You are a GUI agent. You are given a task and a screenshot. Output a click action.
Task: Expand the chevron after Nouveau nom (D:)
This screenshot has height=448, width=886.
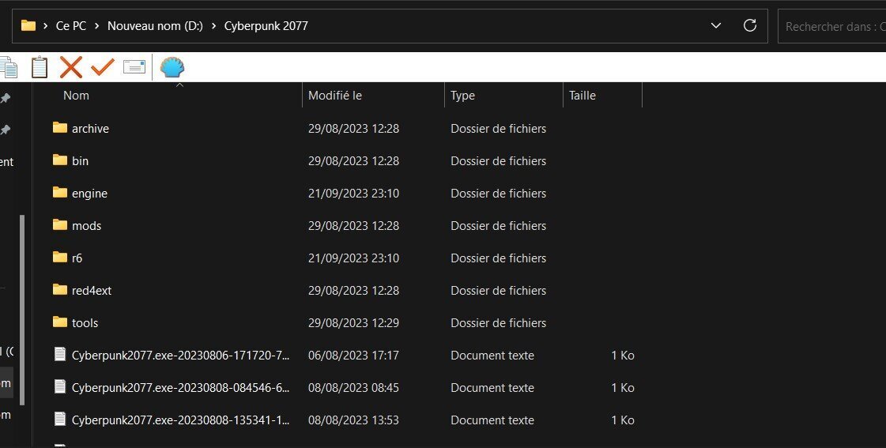pyautogui.click(x=214, y=25)
